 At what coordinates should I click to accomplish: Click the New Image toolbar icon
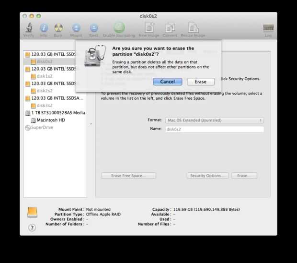tap(149, 28)
